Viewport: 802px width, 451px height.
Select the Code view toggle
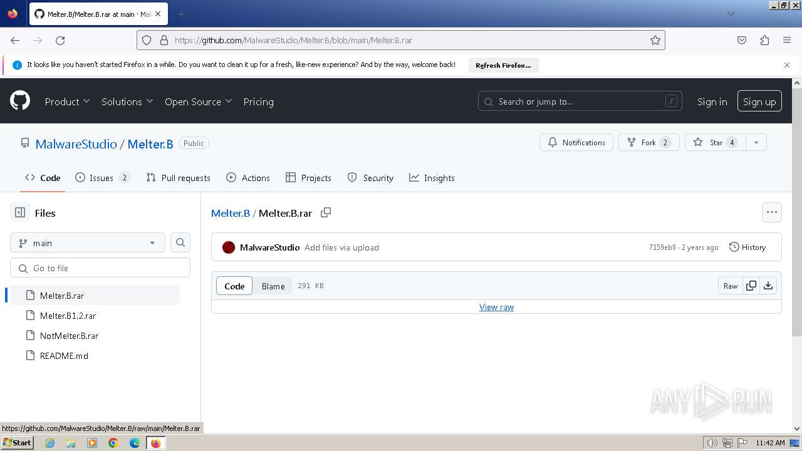[234, 286]
